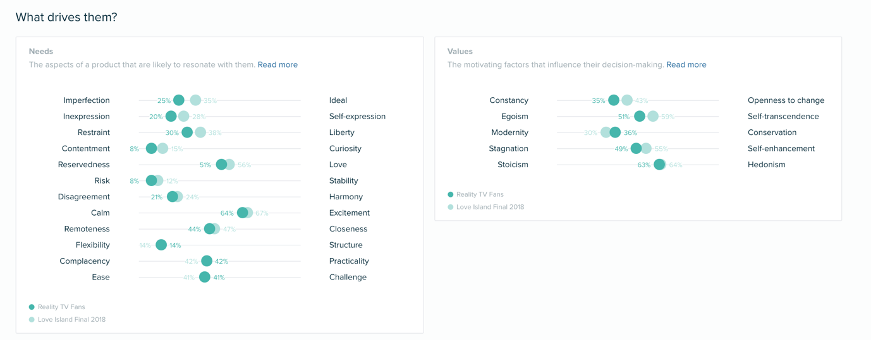Open Read more link under Needs
Screen dimensions: 871x340
click(x=277, y=64)
